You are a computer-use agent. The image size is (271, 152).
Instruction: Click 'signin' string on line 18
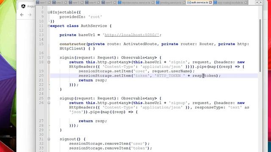pyautogui.click(x=178, y=62)
